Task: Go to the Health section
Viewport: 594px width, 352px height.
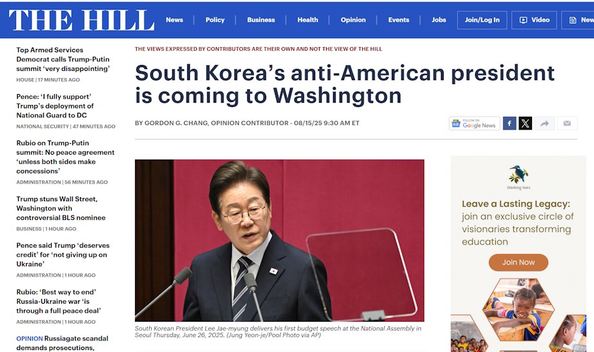Action: (307, 20)
